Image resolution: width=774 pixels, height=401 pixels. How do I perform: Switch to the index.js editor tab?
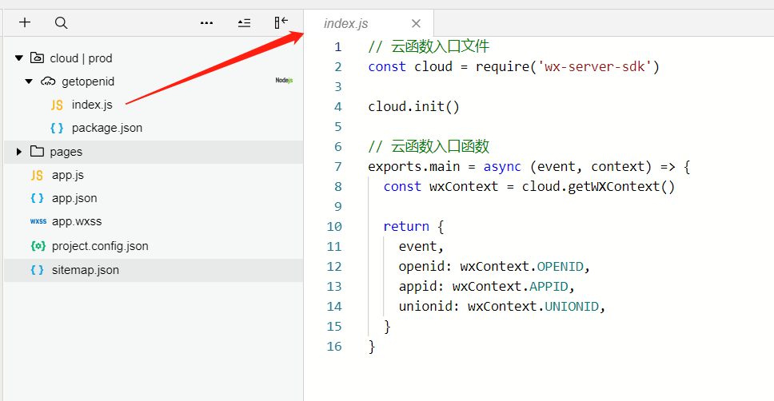tap(346, 23)
